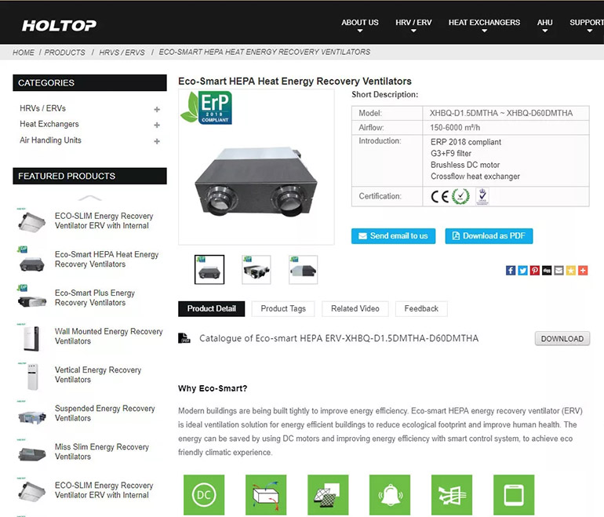Expand the HRVs / ERVs category

pyautogui.click(x=157, y=109)
